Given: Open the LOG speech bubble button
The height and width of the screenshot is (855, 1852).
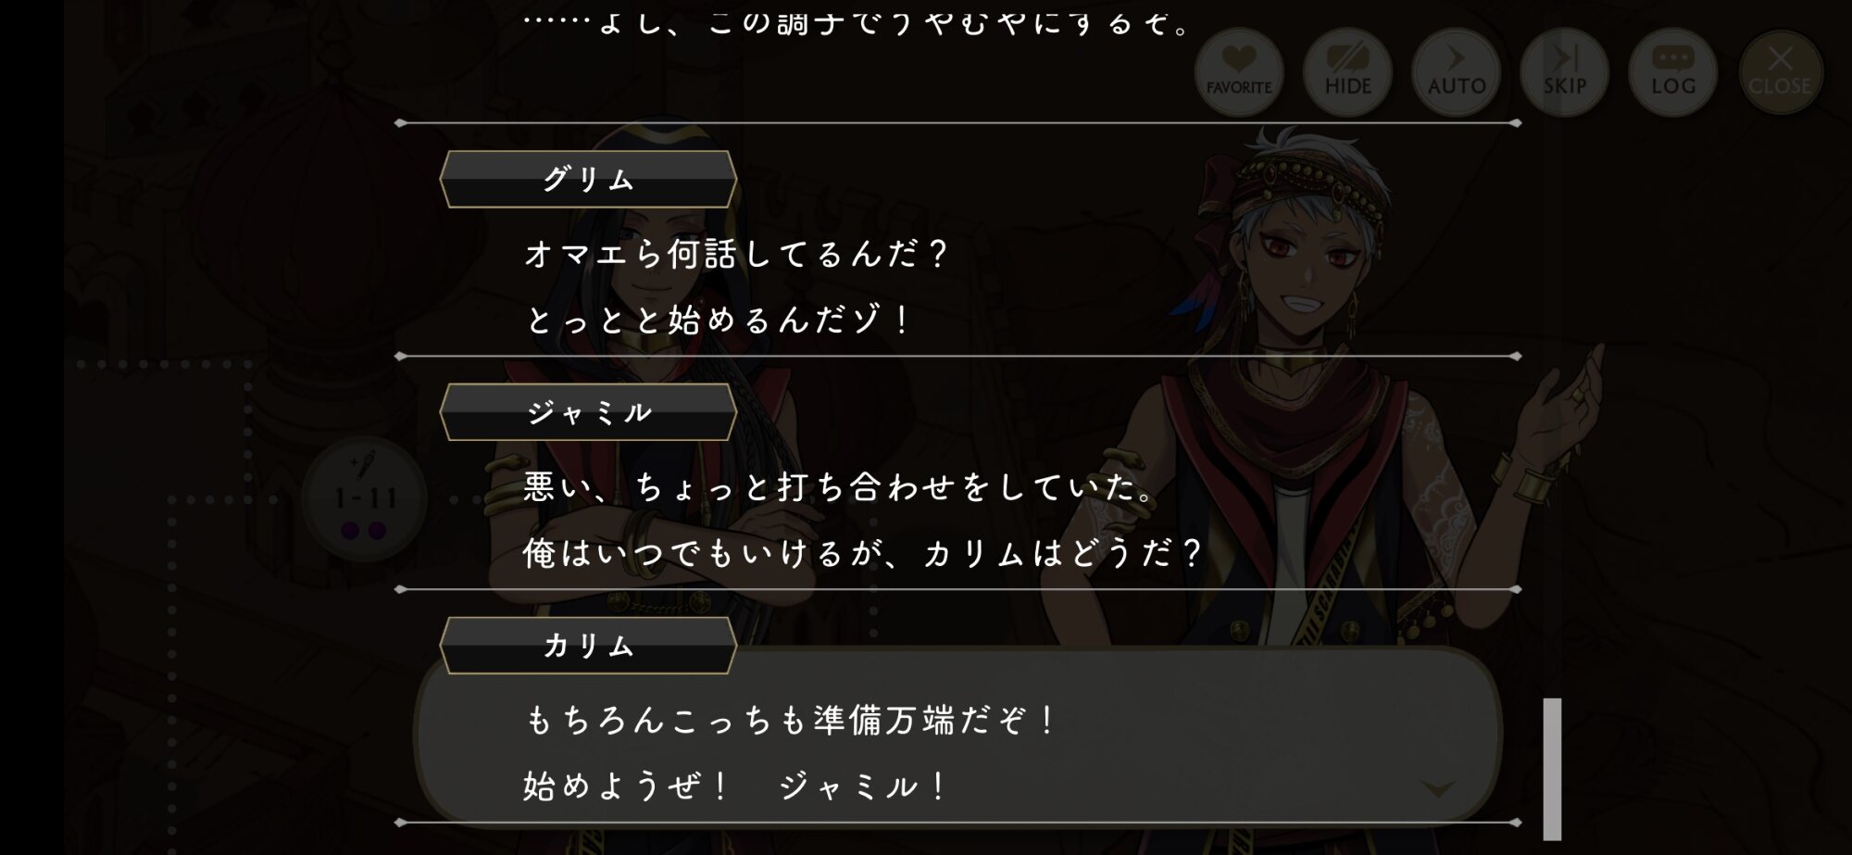Looking at the screenshot, I should [x=1672, y=72].
